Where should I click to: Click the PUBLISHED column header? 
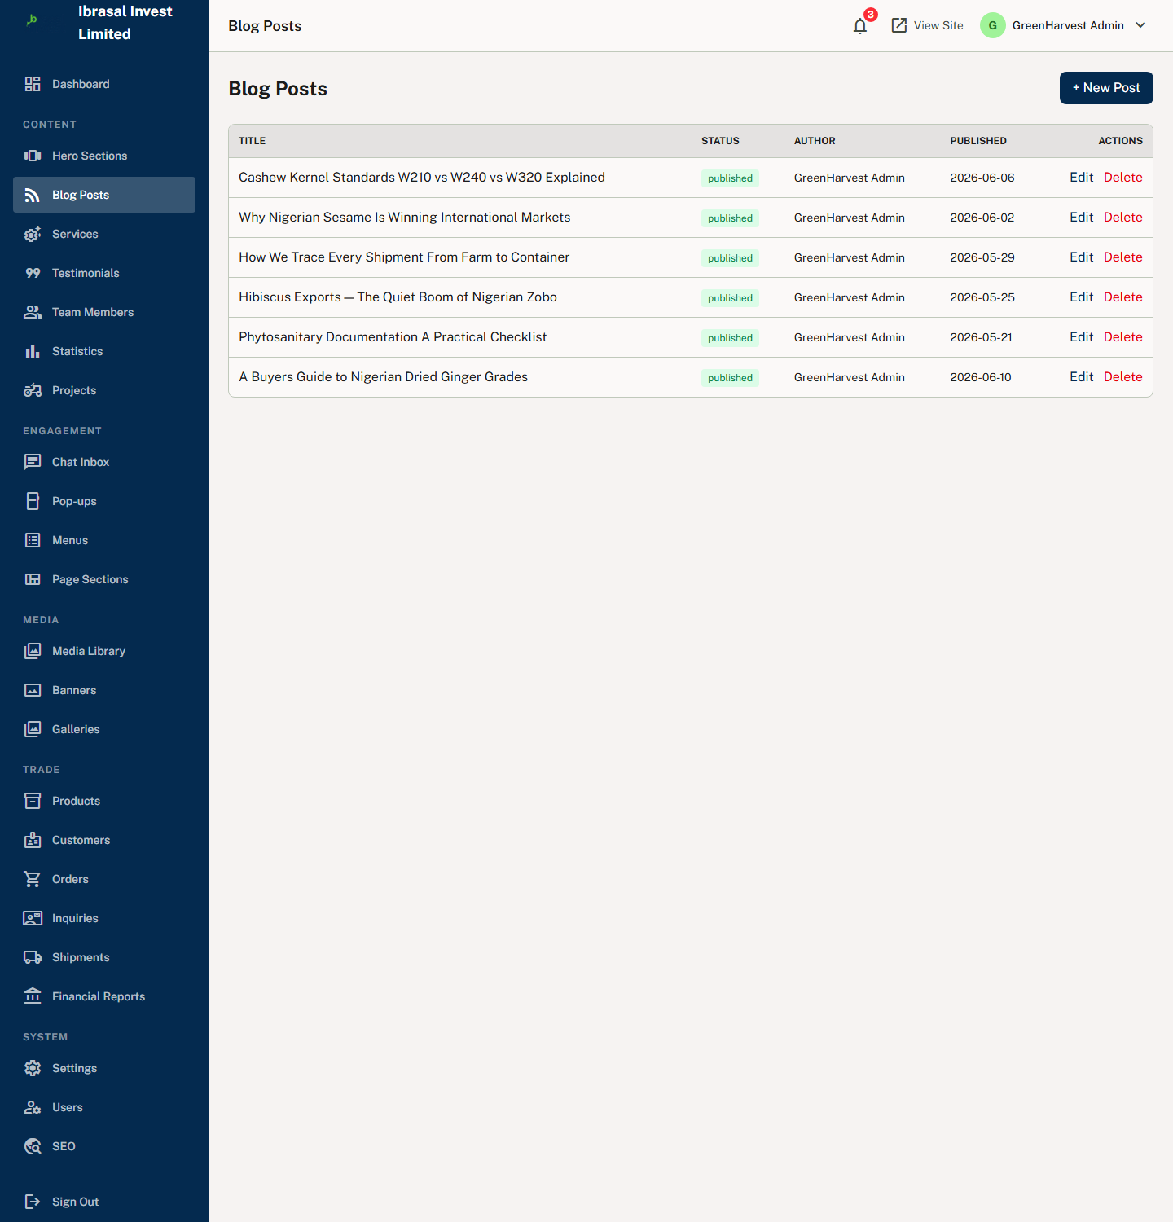click(x=978, y=141)
